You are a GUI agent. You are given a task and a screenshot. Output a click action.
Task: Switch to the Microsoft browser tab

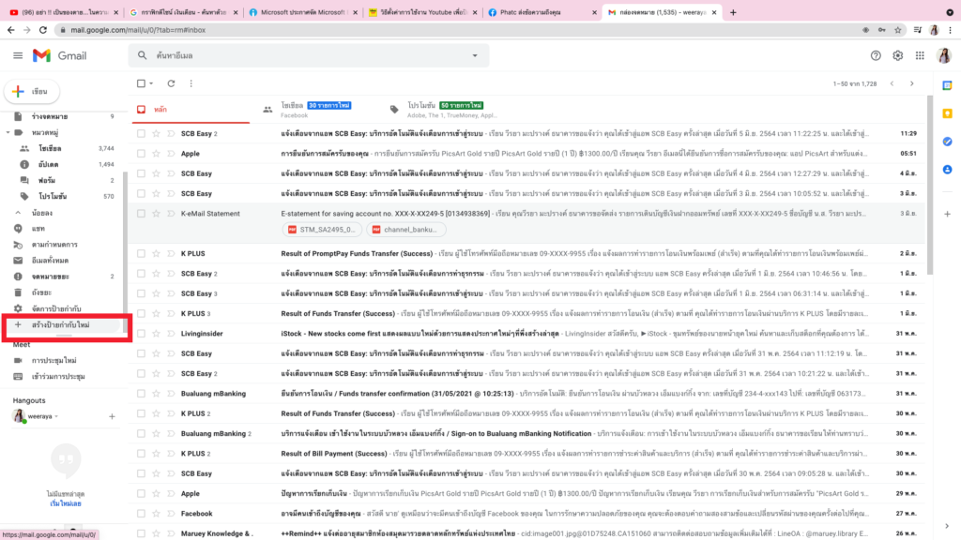click(x=301, y=12)
